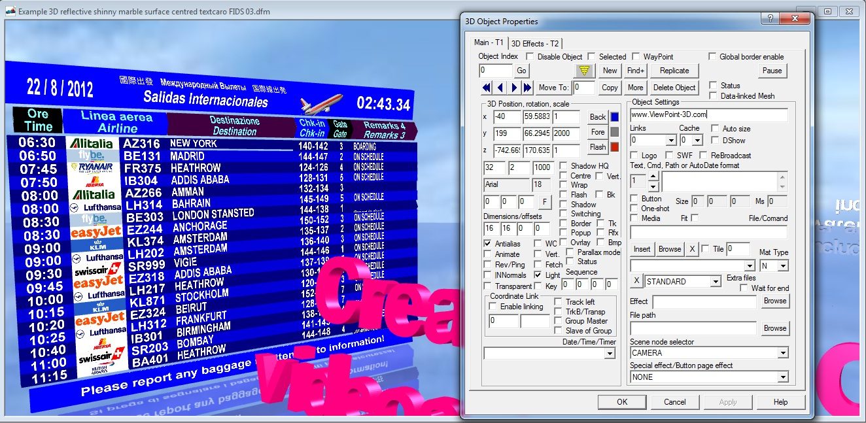
Task: Click the Find+ button
Action: click(x=636, y=71)
